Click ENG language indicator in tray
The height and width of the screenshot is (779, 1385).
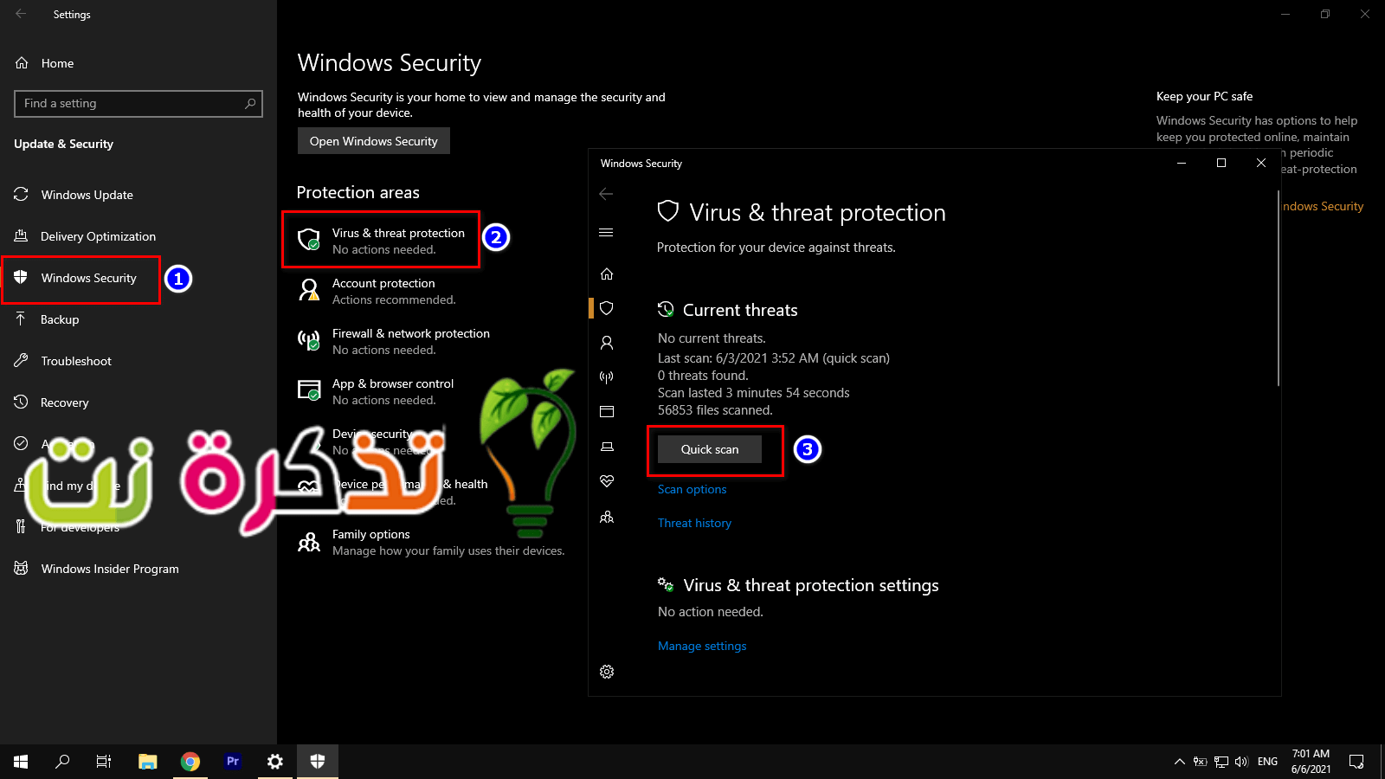click(1267, 762)
